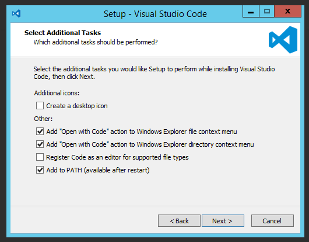Screen dimensions: 309x242
Task: Enable the Create a desktop icon checkbox
Action: (x=40, y=106)
